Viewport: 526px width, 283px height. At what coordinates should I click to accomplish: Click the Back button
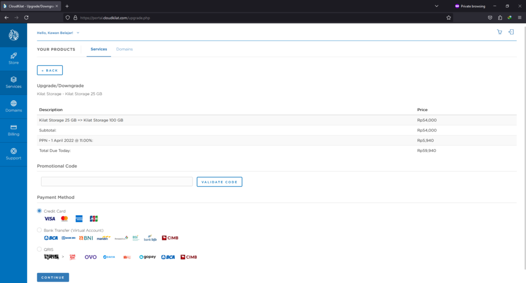pyautogui.click(x=50, y=70)
